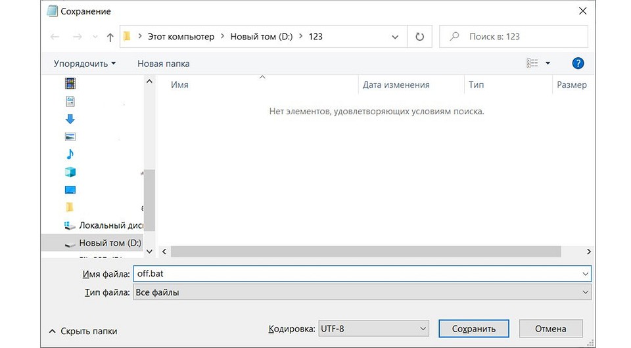Screen dimensions: 631x348
Task: Select the Downloads blue arrow icon
Action: click(x=70, y=119)
